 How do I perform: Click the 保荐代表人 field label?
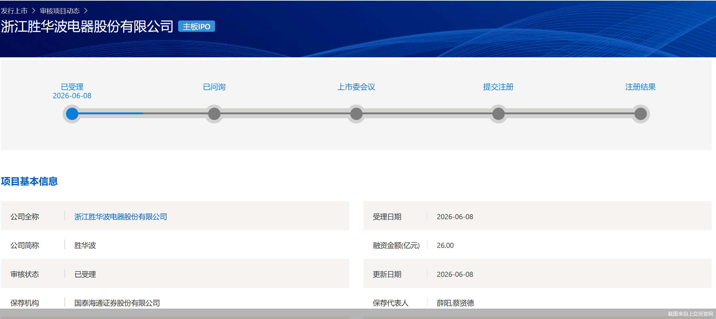[391, 303]
